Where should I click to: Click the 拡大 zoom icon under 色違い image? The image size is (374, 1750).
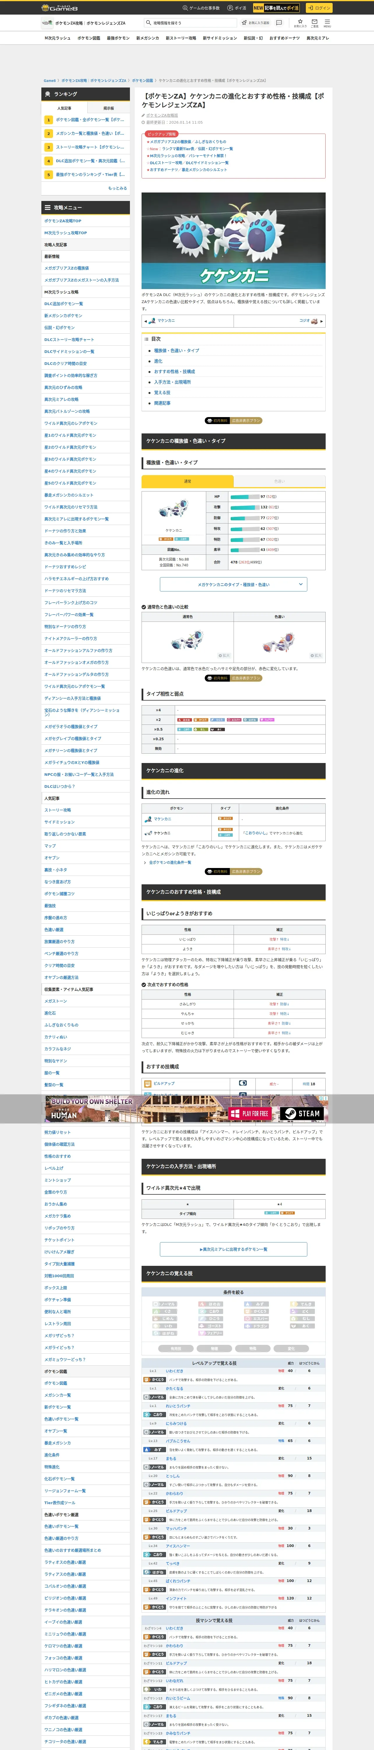316,656
